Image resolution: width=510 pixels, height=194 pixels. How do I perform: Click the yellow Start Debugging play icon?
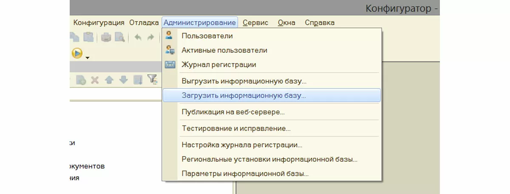coord(77,53)
